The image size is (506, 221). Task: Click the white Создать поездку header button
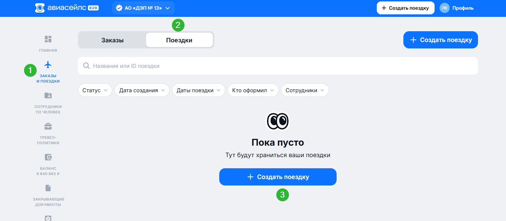[x=406, y=8]
